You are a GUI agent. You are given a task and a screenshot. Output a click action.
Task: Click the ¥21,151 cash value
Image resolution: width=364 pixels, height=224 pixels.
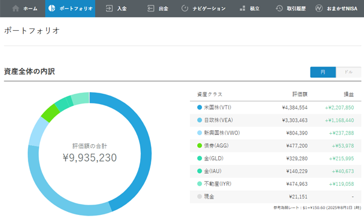pos(298,197)
